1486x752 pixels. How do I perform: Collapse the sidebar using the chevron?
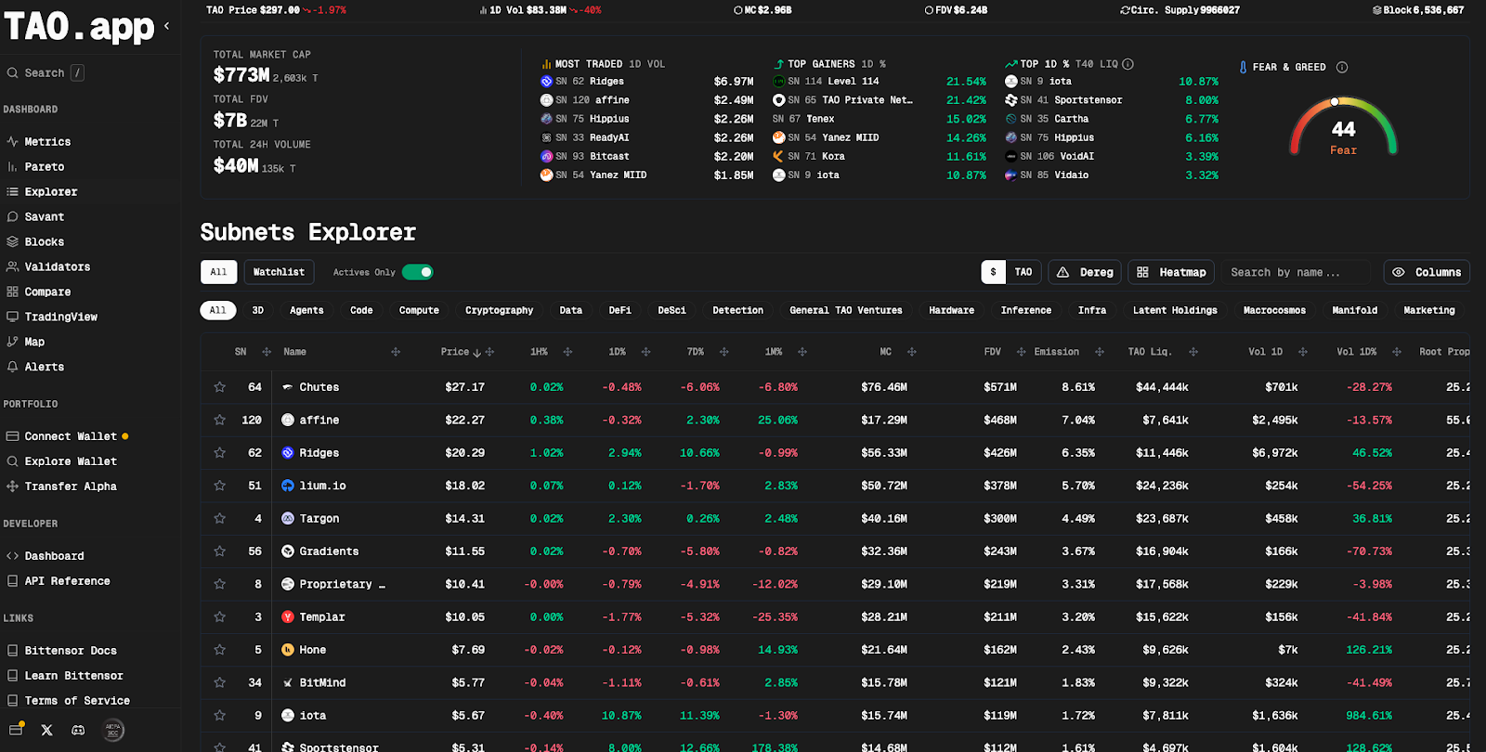click(x=166, y=26)
